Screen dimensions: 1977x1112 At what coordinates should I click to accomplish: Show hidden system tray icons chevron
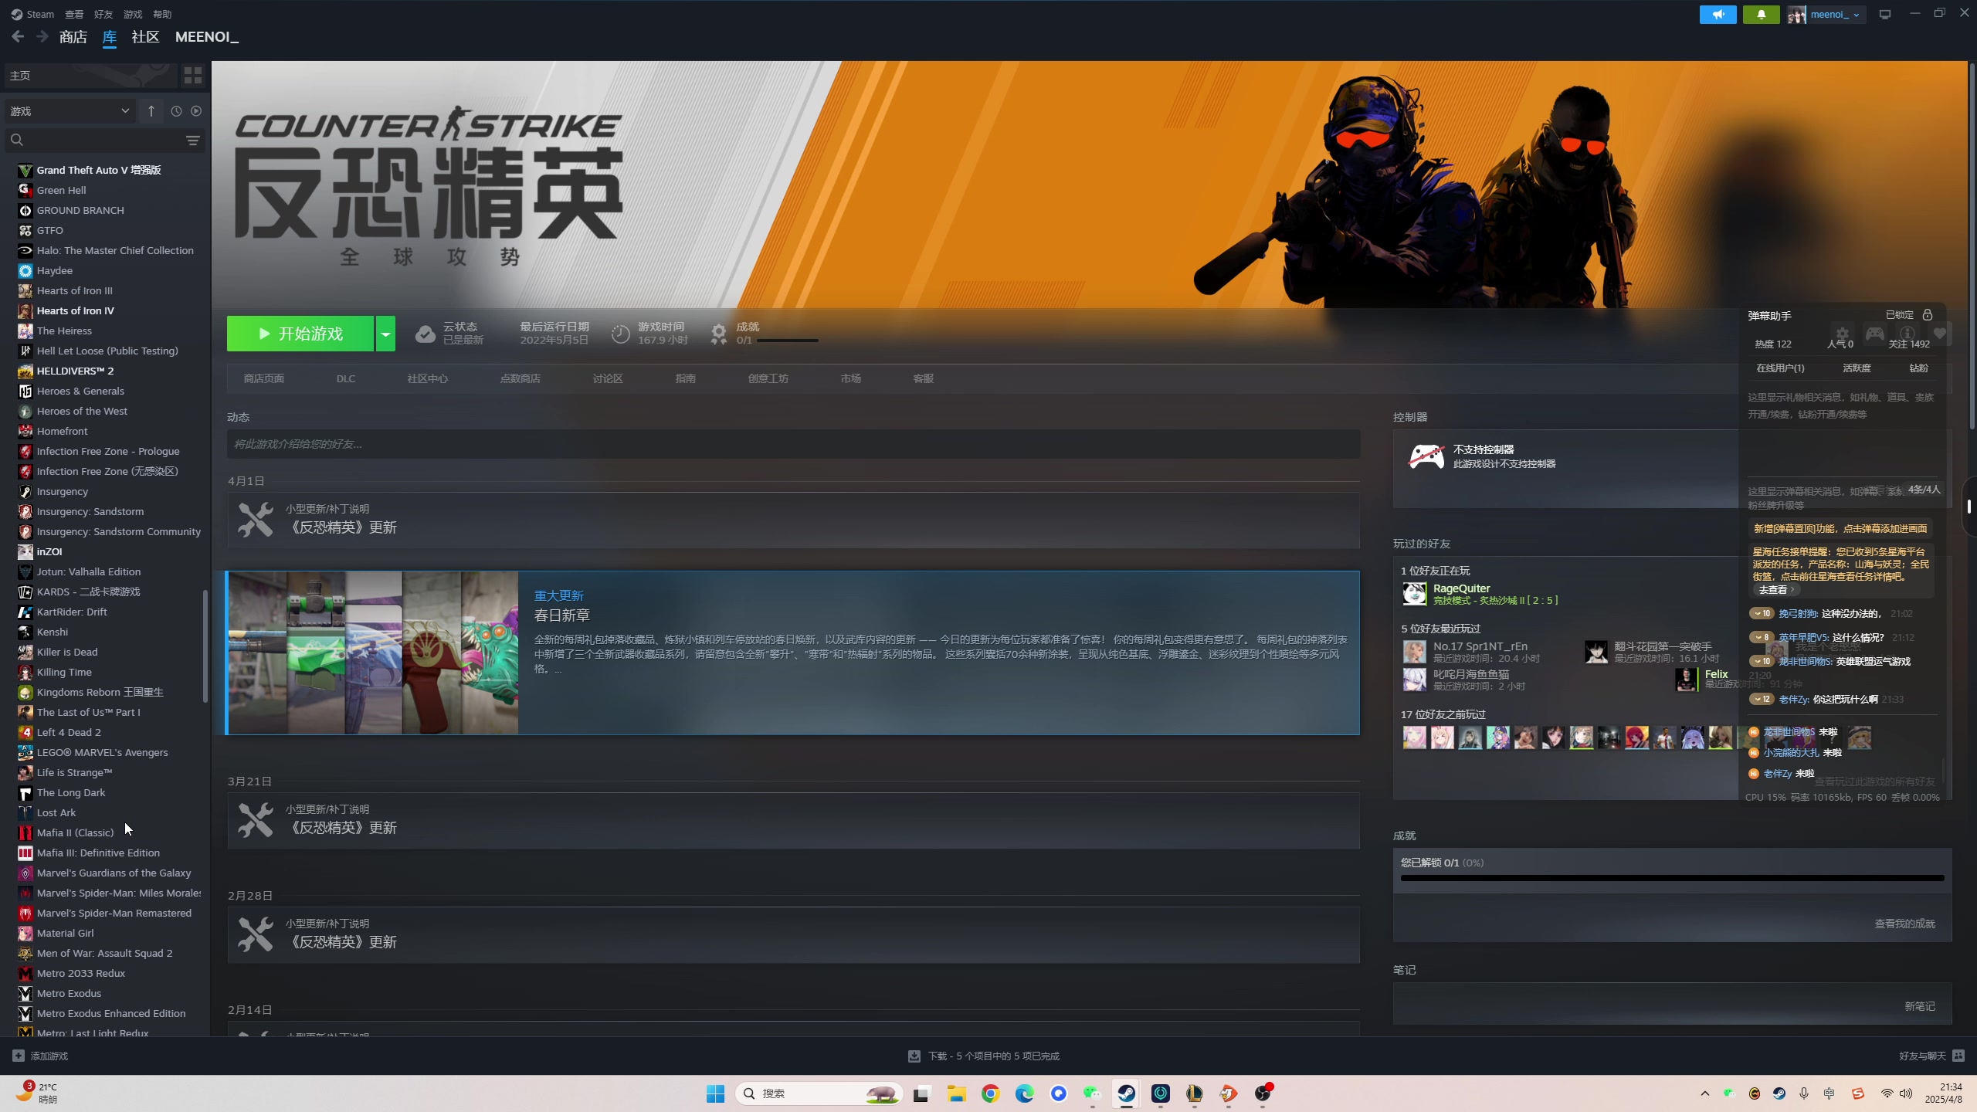[x=1705, y=1093]
